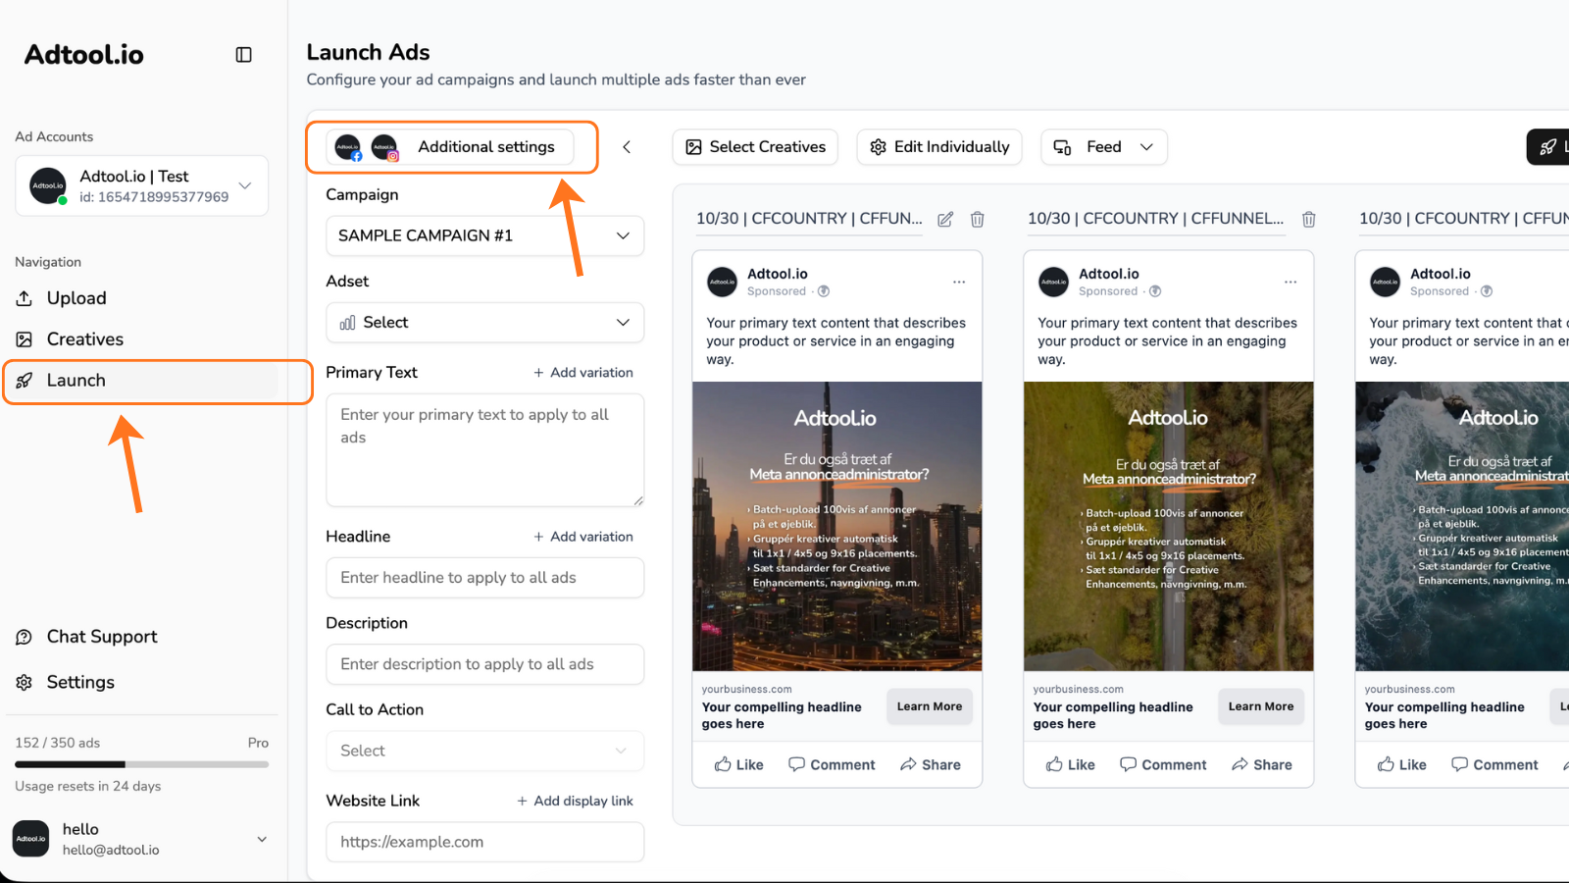Delete the first ad with trash icon
The image size is (1569, 883).
(978, 220)
